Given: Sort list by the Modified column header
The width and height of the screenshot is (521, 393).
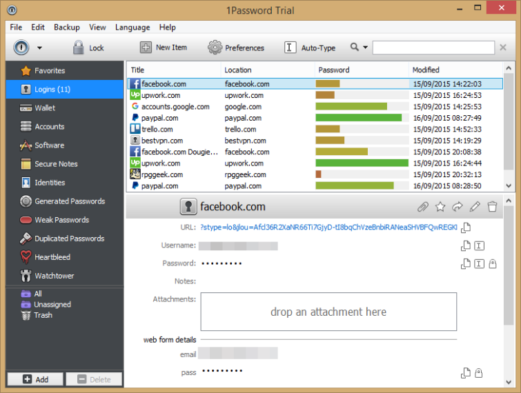Looking at the screenshot, I should 455,70.
